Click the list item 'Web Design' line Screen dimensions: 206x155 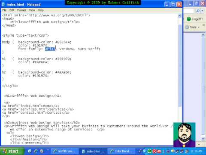point(30,136)
